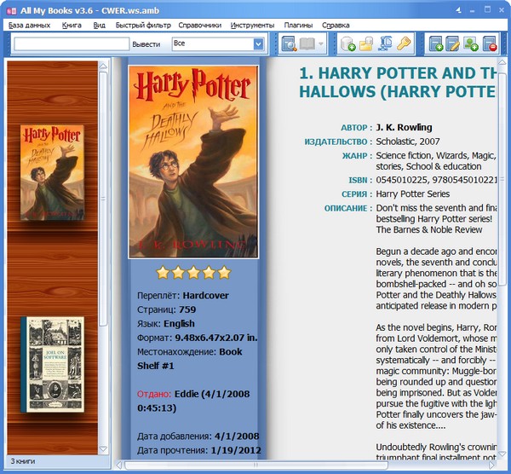Image resolution: width=511 pixels, height=474 pixels.
Task: Click details pane vertical scroll down arrow
Action: [502, 454]
